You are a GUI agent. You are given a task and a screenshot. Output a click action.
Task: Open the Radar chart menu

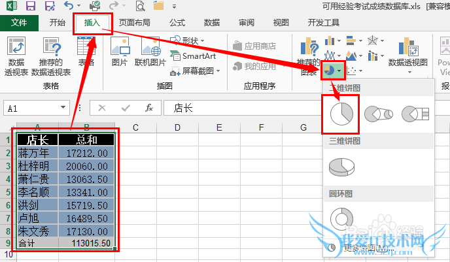coord(375,41)
